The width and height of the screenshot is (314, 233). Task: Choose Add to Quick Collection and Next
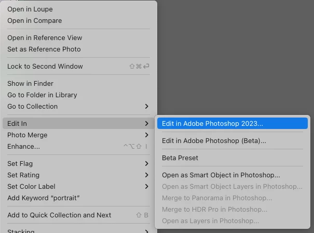pos(78,215)
